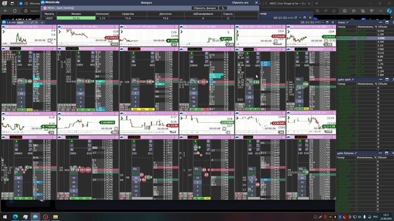Reload the browser page
Viewport: 394px width, 221px height.
15,11
